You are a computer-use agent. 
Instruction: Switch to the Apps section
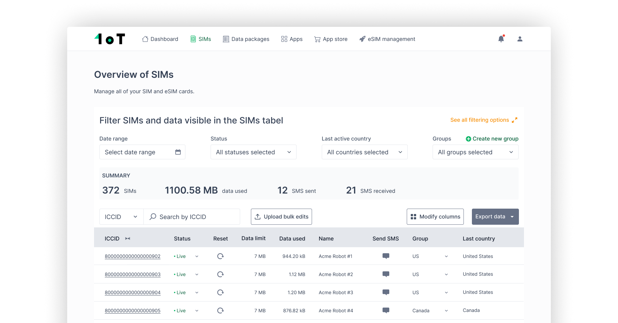292,39
